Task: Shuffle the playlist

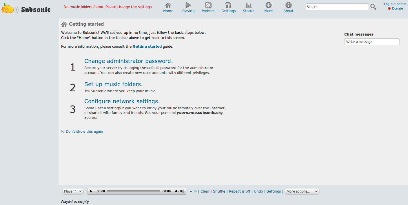Action: (x=219, y=191)
